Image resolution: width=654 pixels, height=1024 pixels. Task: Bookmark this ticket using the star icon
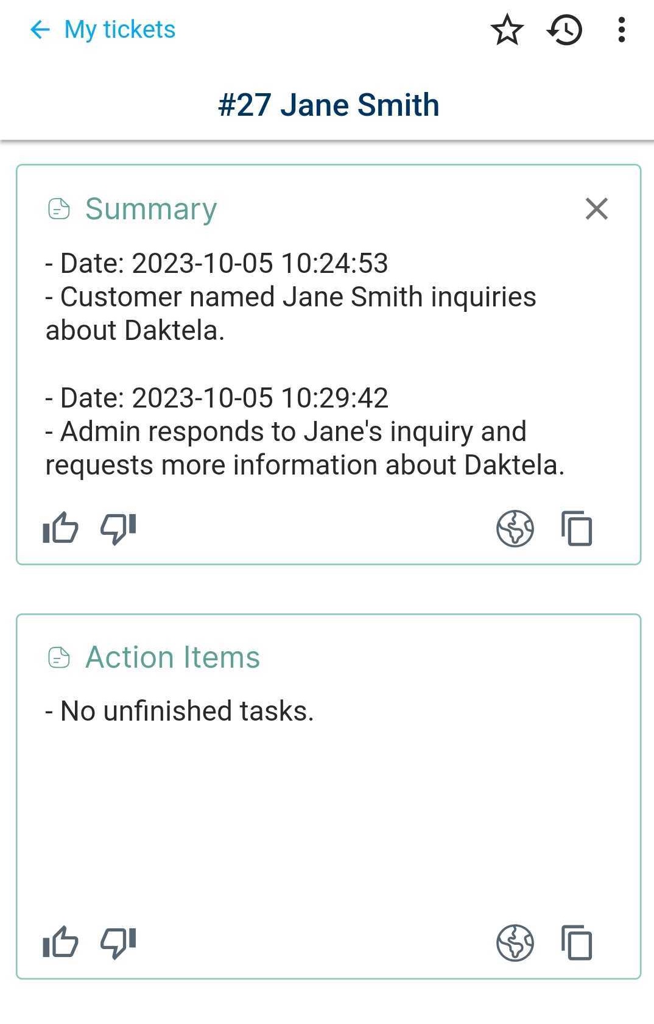[x=507, y=30]
